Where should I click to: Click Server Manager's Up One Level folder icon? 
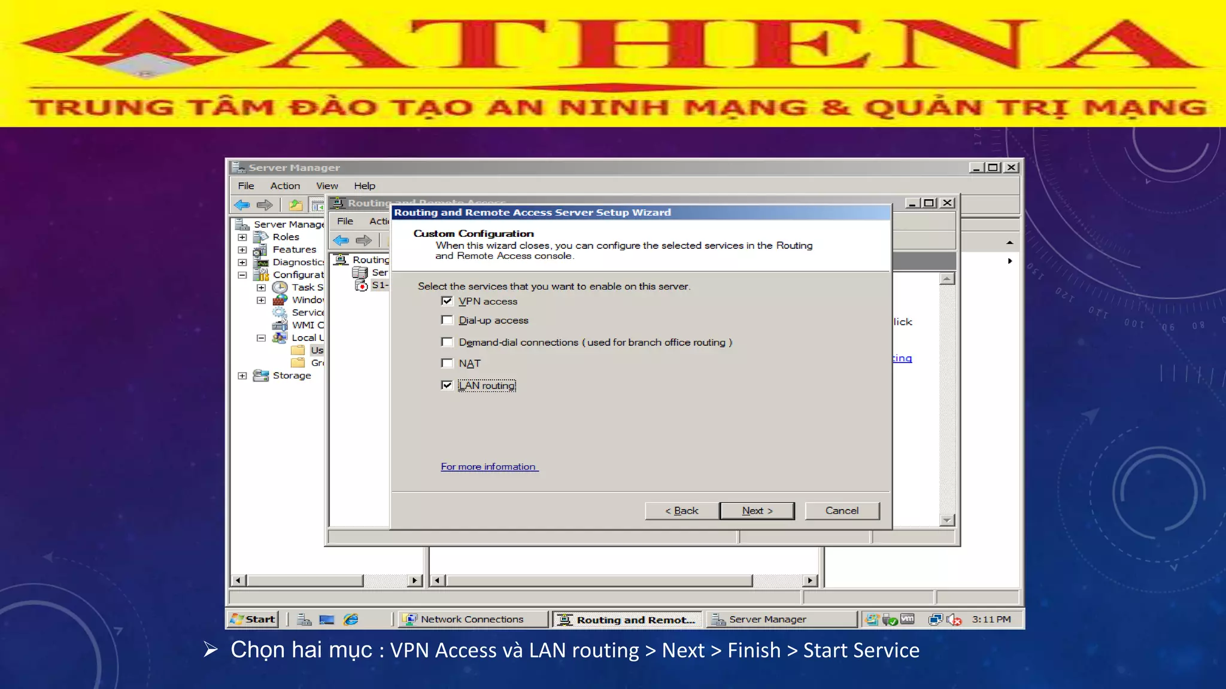[295, 205]
